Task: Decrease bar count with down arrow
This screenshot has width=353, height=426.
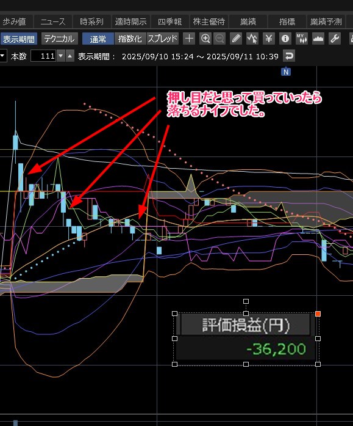Action: pyautogui.click(x=61, y=56)
